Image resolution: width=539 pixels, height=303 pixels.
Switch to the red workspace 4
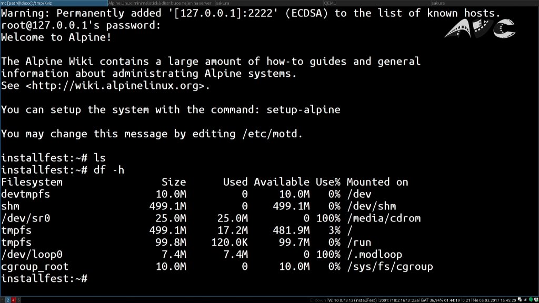13,300
